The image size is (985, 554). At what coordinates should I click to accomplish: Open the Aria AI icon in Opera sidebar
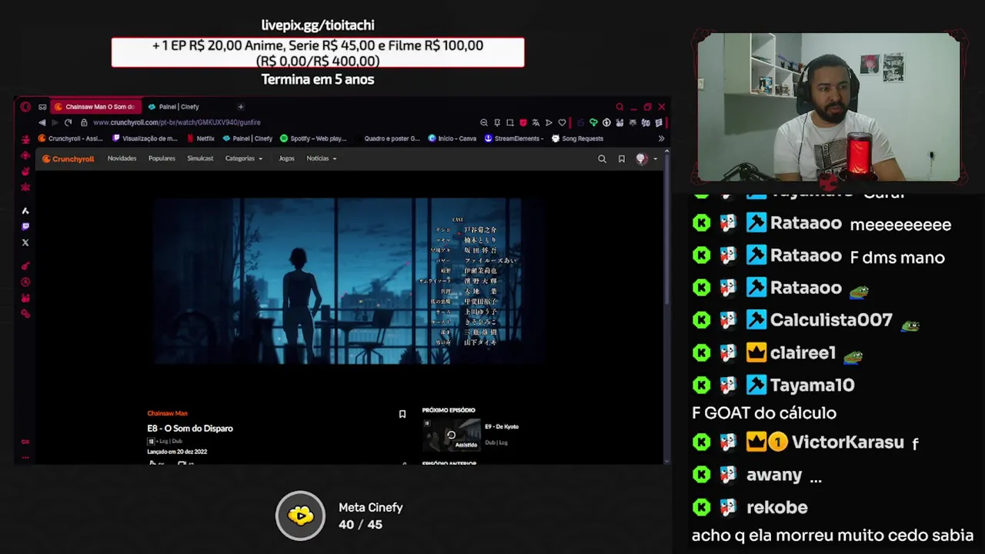click(x=25, y=210)
